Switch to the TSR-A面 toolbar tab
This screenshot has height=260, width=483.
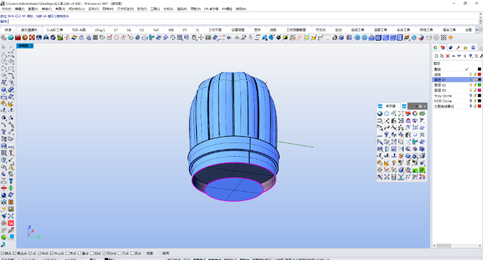click(79, 30)
